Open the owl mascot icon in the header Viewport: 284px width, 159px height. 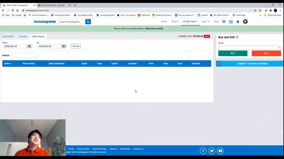[231, 22]
